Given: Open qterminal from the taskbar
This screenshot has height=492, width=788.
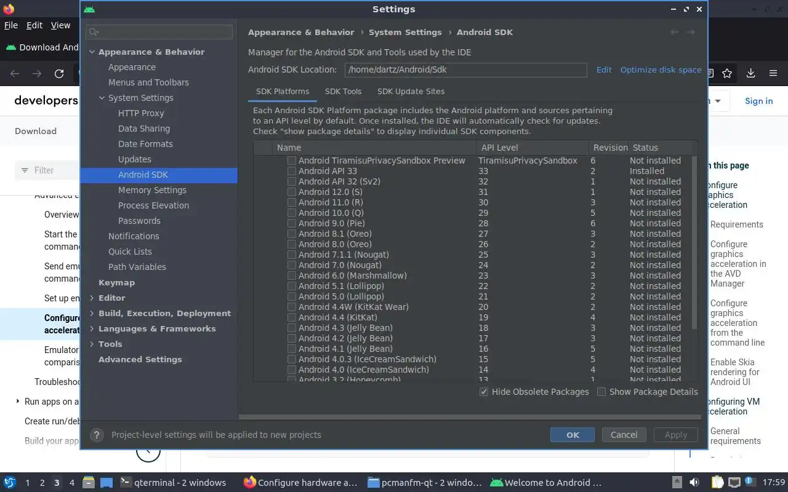Looking at the screenshot, I should point(173,483).
